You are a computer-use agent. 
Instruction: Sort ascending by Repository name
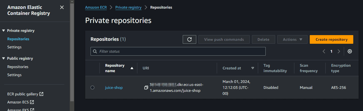tap(132, 68)
